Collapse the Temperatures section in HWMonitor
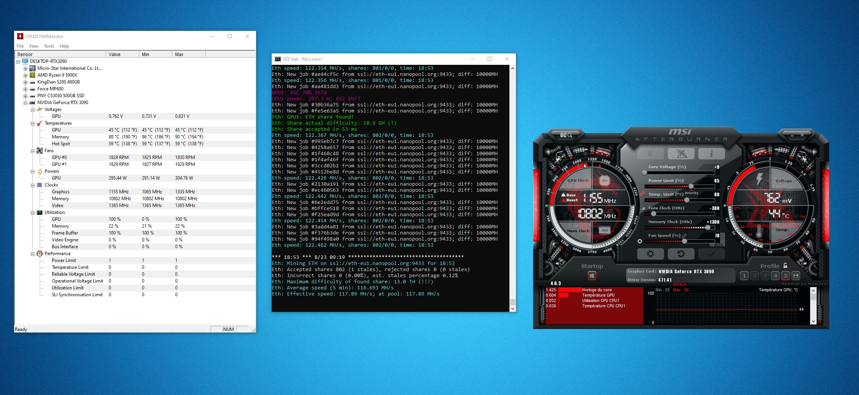Screen dimensions: 859x395 [x=32, y=123]
